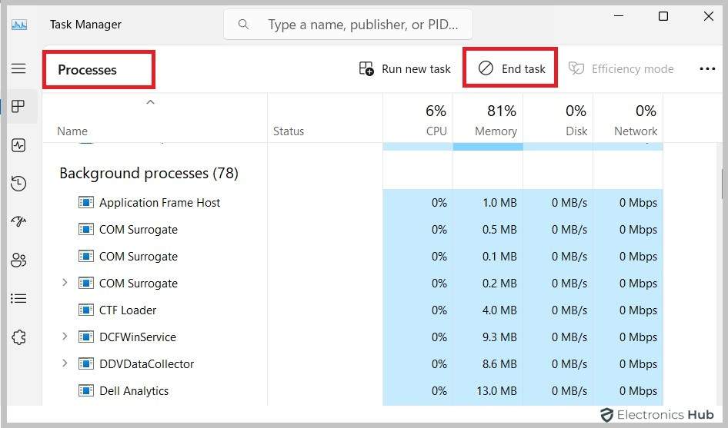Image resolution: width=728 pixels, height=428 pixels.
Task: Click the search magnifier icon
Action: [x=243, y=24]
